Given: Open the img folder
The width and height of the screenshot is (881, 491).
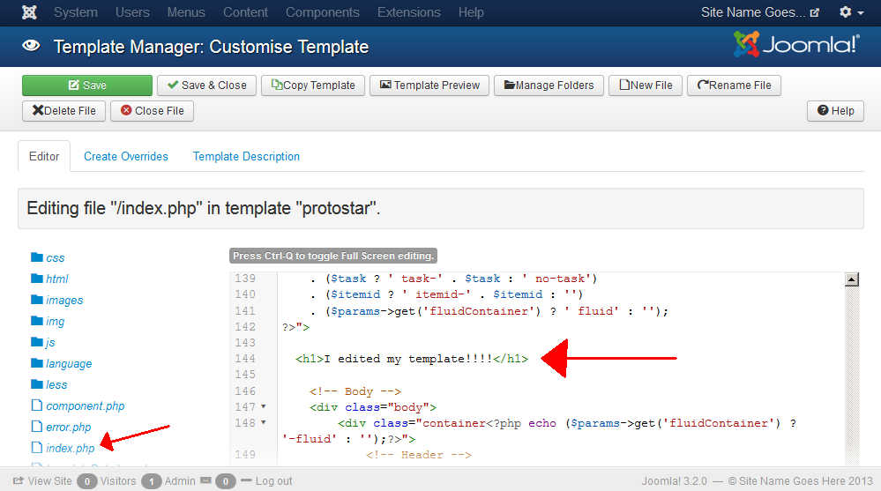Looking at the screenshot, I should click(x=55, y=322).
